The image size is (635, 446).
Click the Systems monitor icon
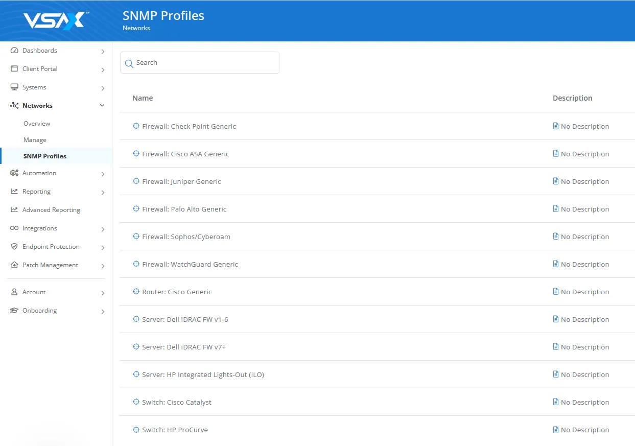click(14, 87)
